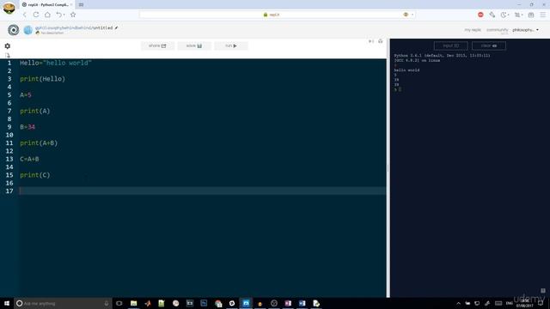Click the pencil icon to rename untitled repl
The height and width of the screenshot is (309, 550).
point(117,27)
